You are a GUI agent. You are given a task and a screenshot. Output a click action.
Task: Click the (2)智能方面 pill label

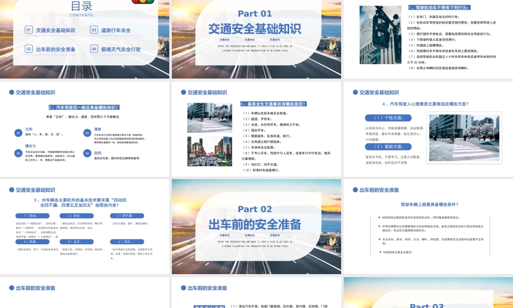[388, 147]
